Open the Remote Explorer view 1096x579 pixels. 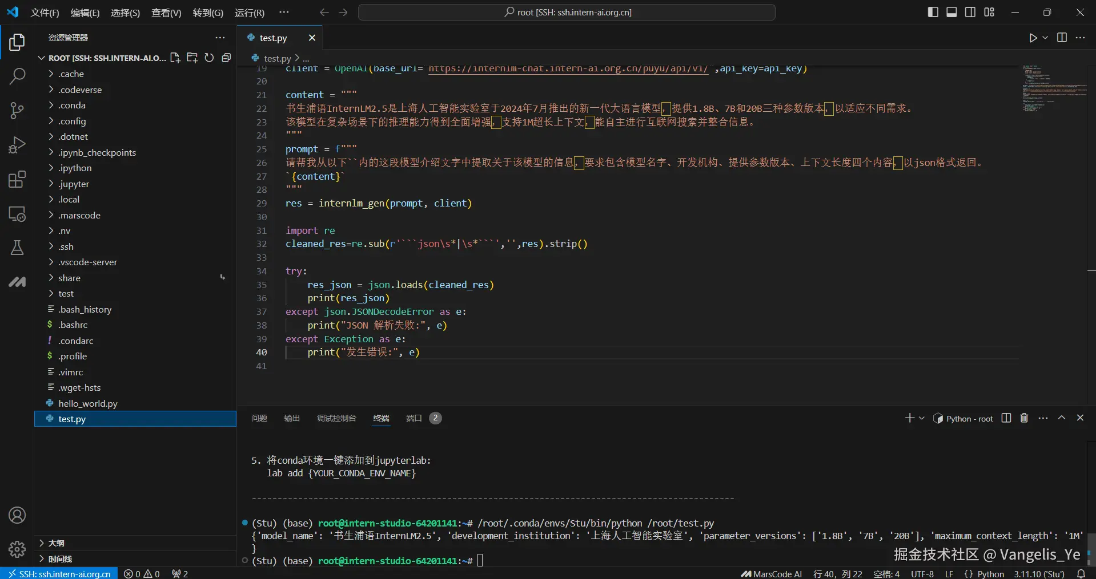click(17, 214)
